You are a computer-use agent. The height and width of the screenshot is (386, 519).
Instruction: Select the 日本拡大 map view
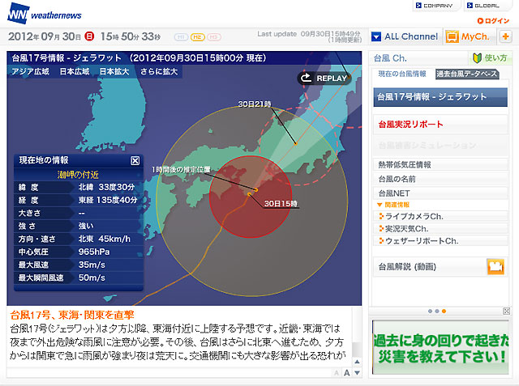click(117, 71)
